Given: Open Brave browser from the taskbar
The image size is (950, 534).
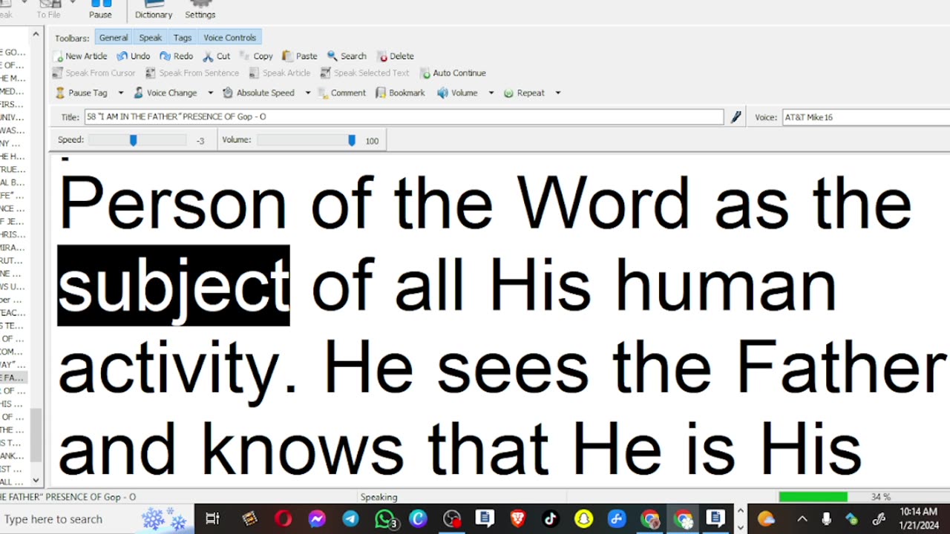Looking at the screenshot, I should pyautogui.click(x=517, y=519).
